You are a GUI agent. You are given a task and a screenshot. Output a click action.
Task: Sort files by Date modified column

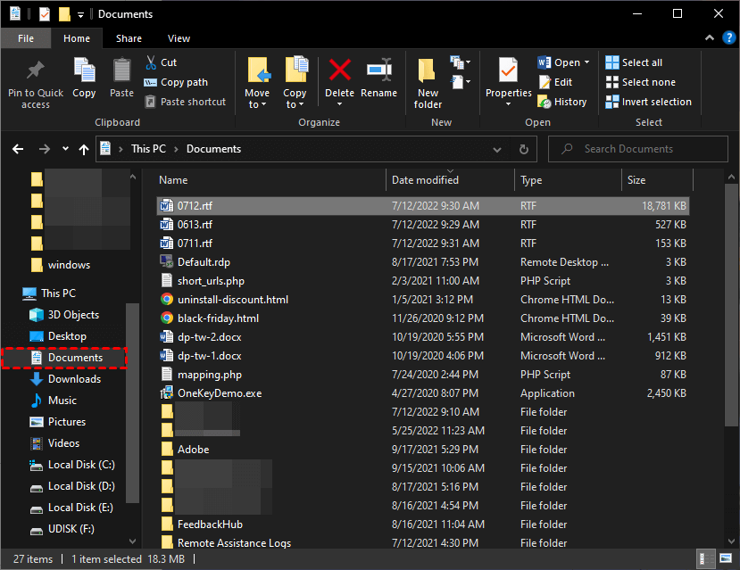tap(426, 180)
